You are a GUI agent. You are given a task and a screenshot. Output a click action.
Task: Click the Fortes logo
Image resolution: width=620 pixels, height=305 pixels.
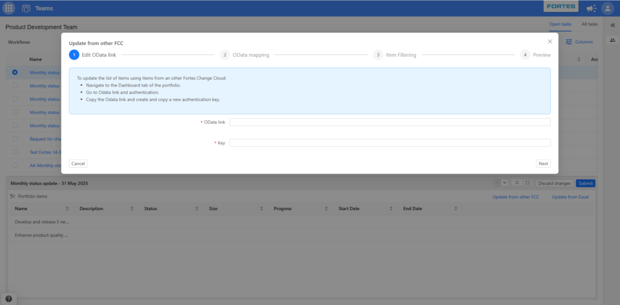coord(561,7)
